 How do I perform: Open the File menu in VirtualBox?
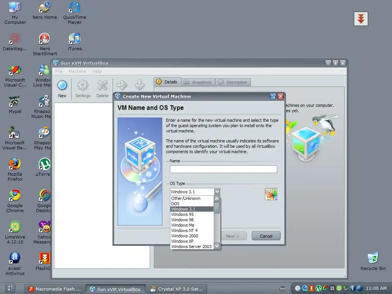[x=59, y=71]
